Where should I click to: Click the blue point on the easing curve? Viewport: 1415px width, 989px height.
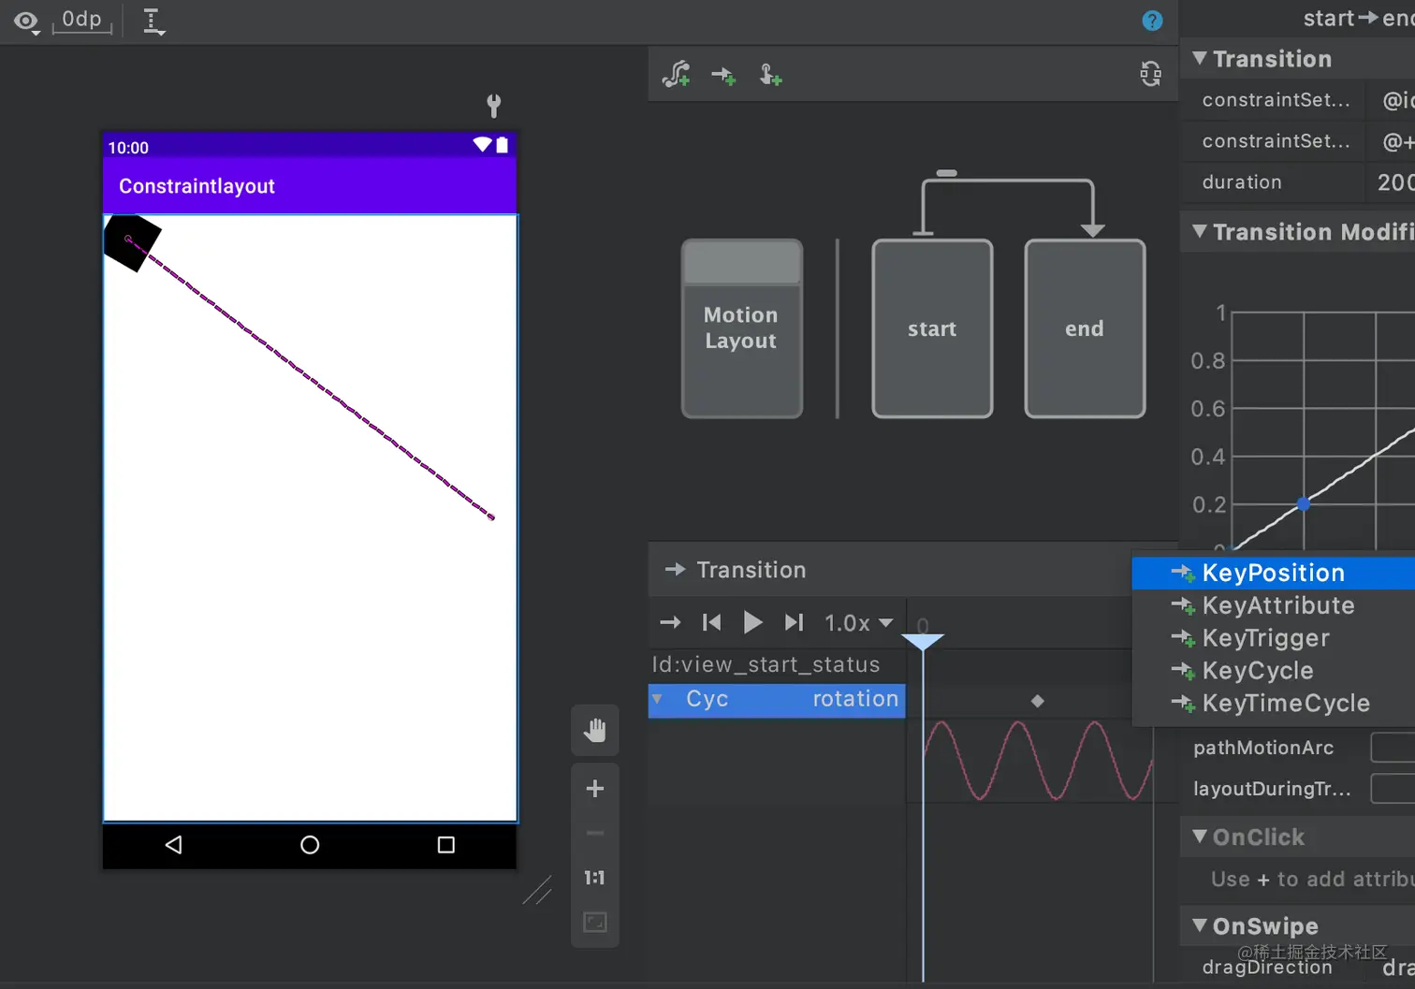(1304, 504)
